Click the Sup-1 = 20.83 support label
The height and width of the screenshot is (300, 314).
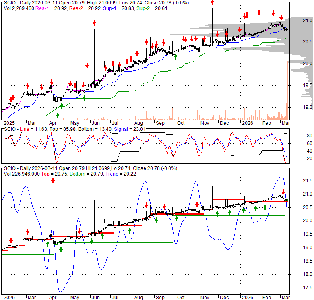(118, 8)
